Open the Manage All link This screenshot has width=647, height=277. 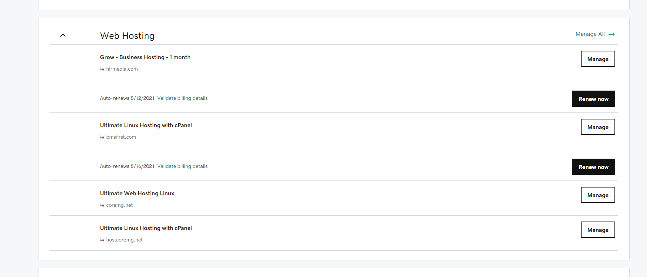point(590,34)
